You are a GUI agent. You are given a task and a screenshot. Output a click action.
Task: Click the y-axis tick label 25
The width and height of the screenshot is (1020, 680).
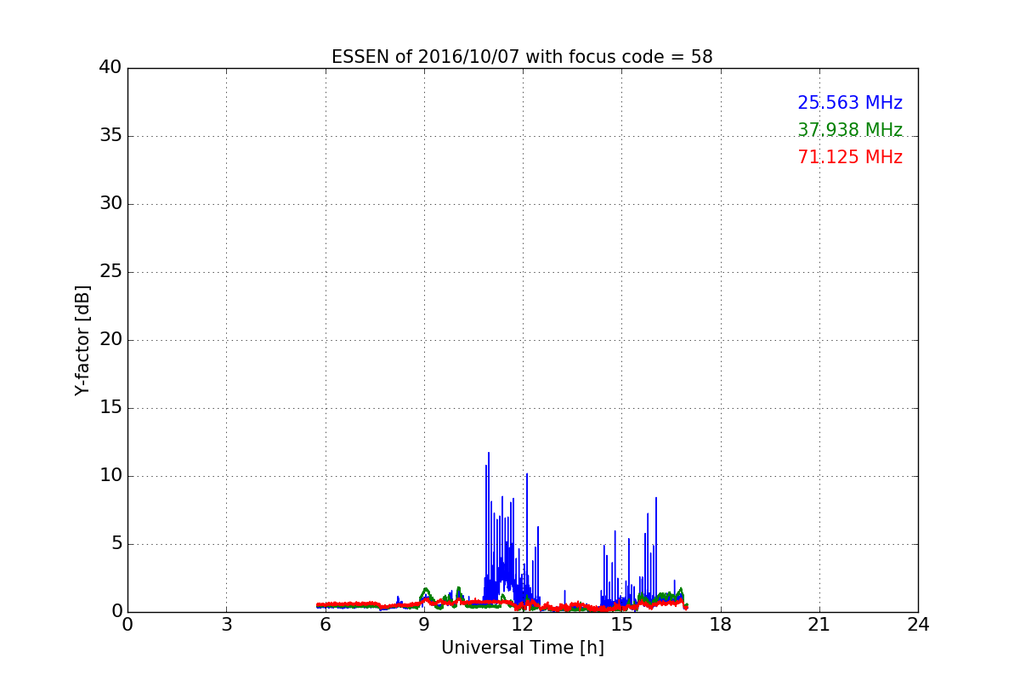[x=110, y=272]
